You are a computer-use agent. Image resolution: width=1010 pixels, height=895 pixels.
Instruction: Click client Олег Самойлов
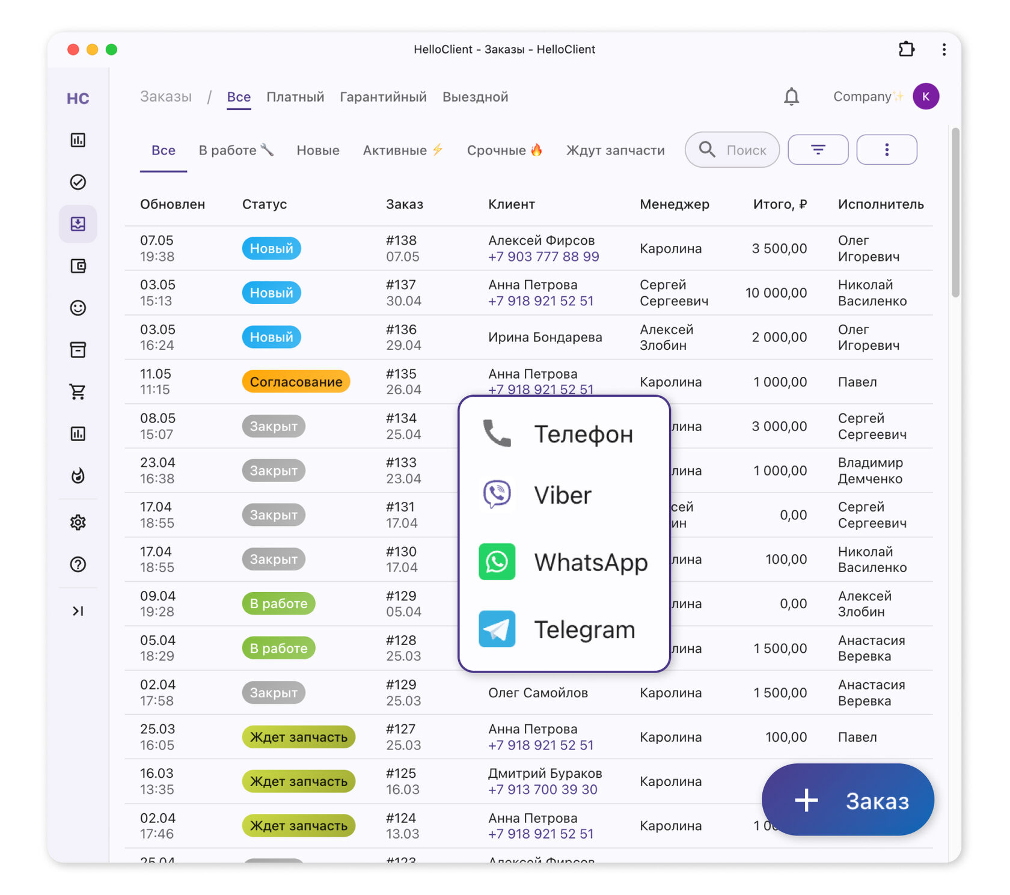tap(538, 693)
